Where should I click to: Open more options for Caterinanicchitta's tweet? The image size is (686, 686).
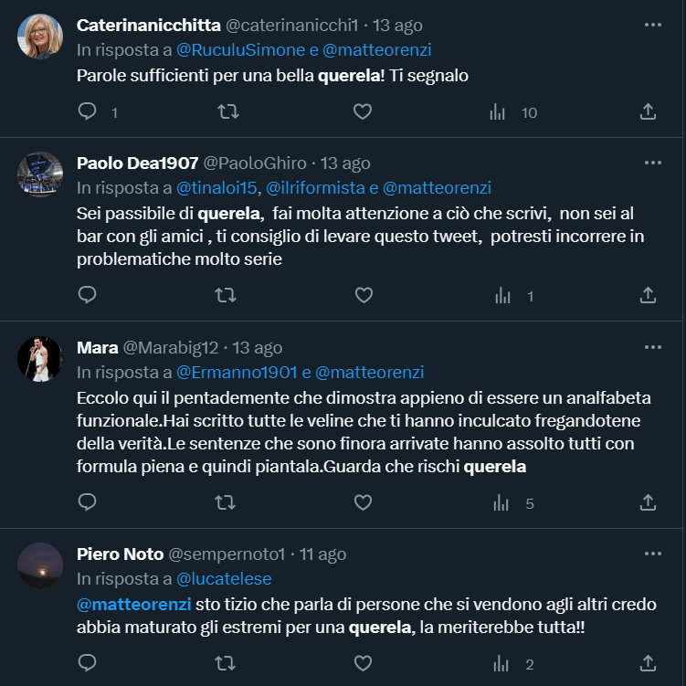coord(652,26)
